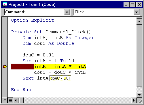Click the window resize grip corner
The image size is (144, 105).
click(139, 100)
